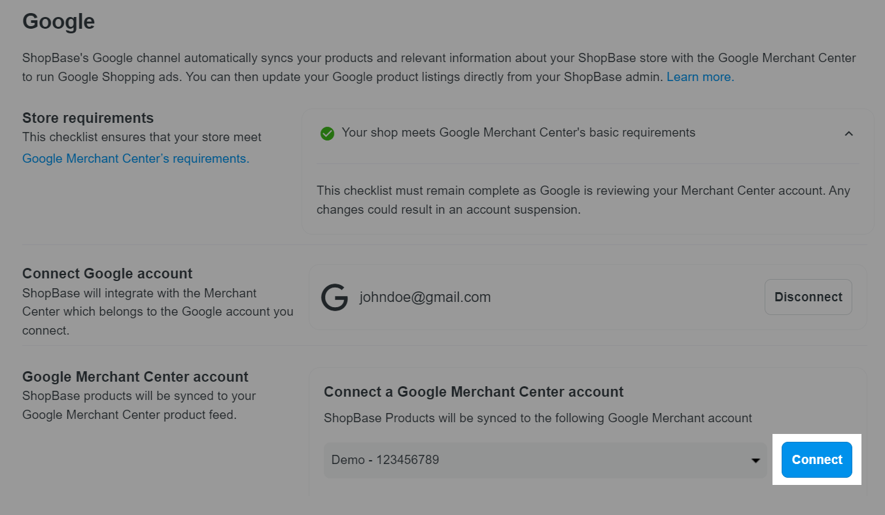
Task: Click the green checkmark status icon
Action: (327, 133)
